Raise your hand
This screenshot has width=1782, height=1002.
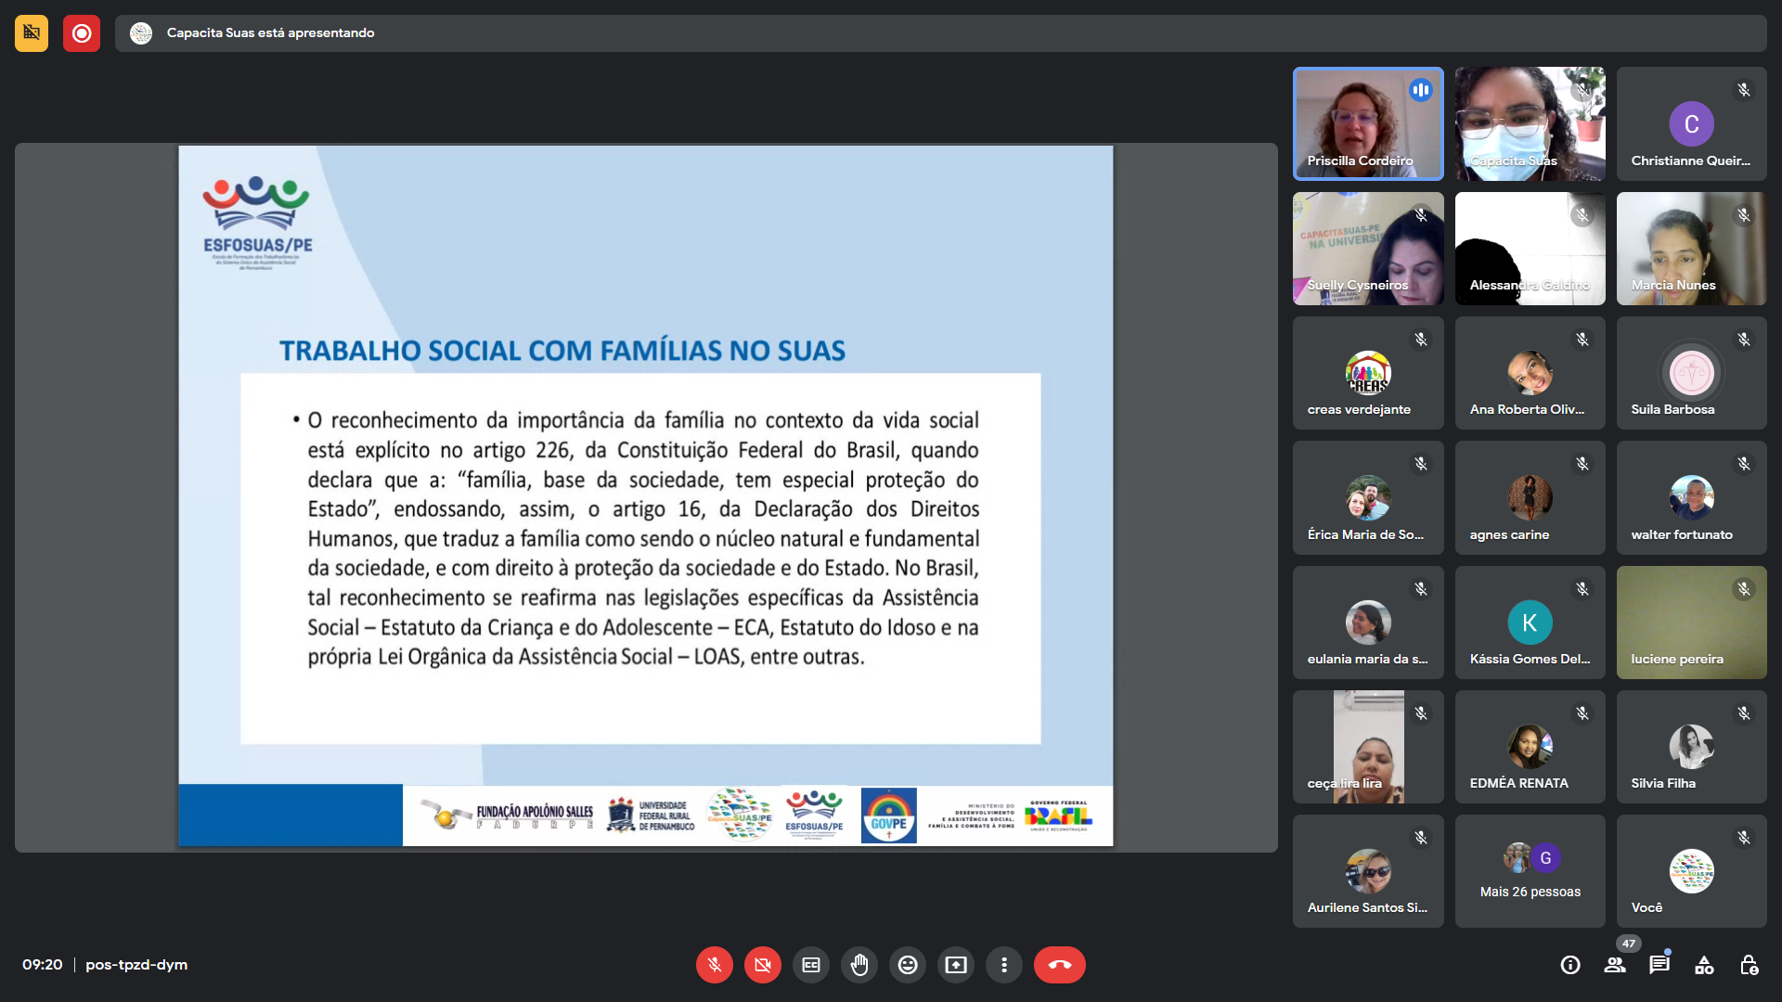859,965
